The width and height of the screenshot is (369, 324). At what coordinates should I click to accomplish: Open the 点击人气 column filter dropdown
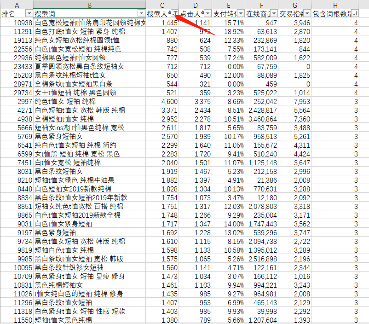pos(208,13)
